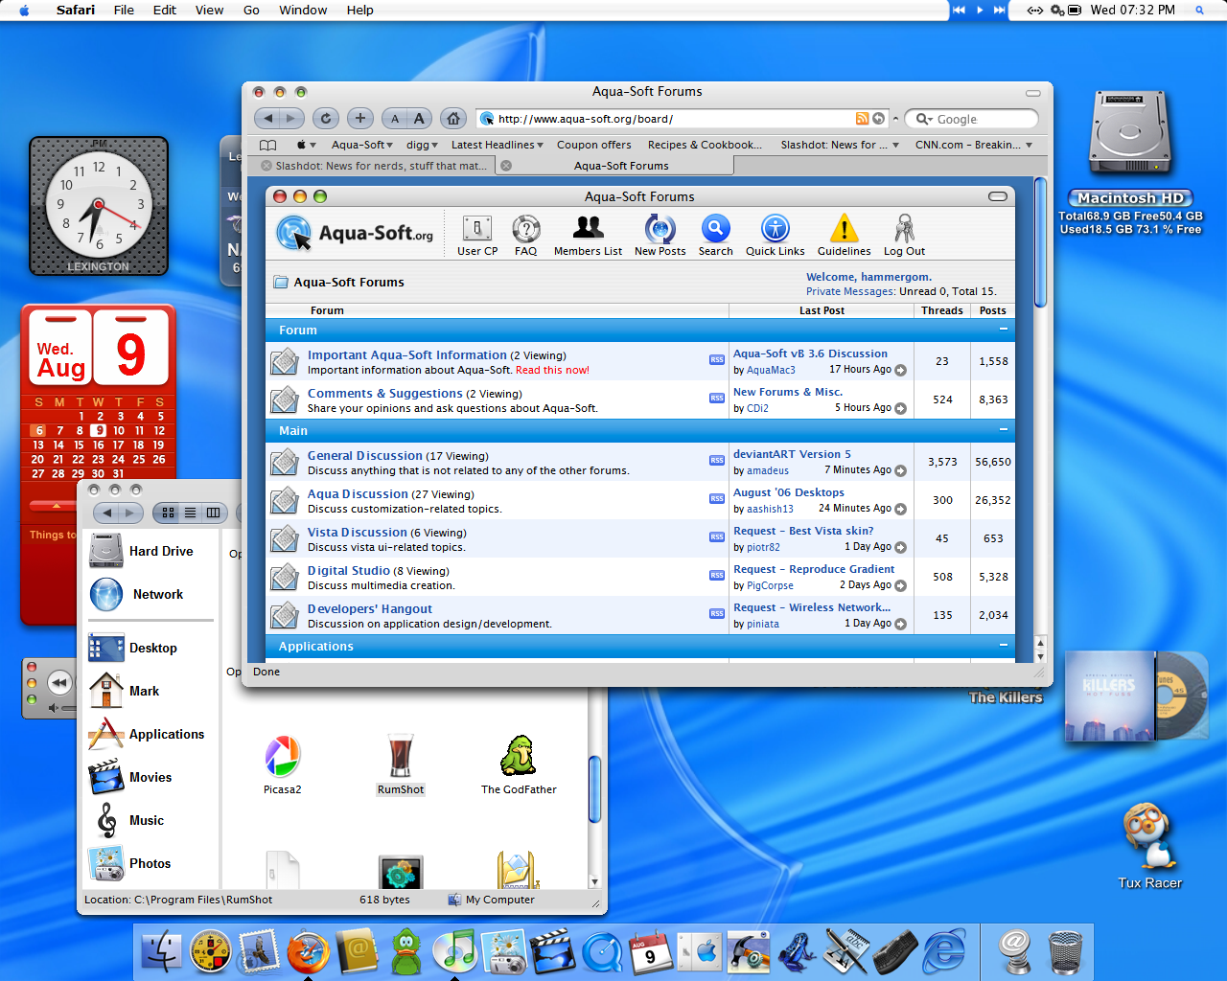This screenshot has width=1227, height=981.
Task: Switch file window to list view
Action: (x=191, y=513)
